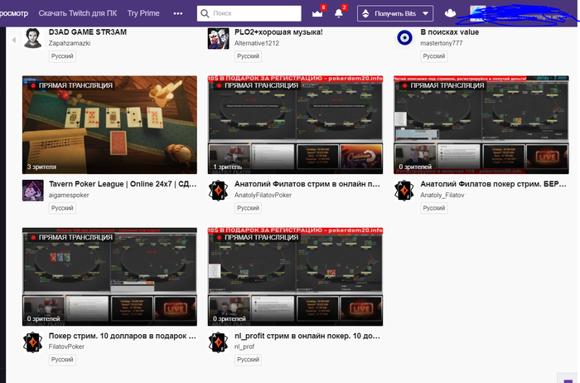Screen dimensions: 580x383
Task: Open PLO2+хорошая музыка! title link
Action: tap(278, 32)
